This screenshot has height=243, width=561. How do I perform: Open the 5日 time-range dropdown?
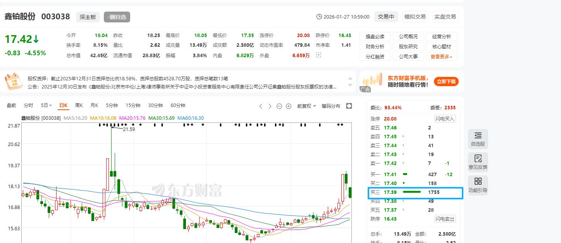point(46,105)
